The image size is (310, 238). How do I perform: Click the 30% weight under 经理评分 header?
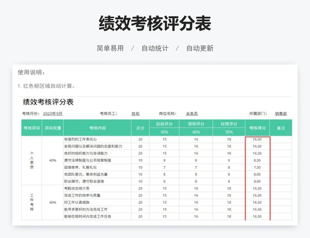tap(229, 132)
